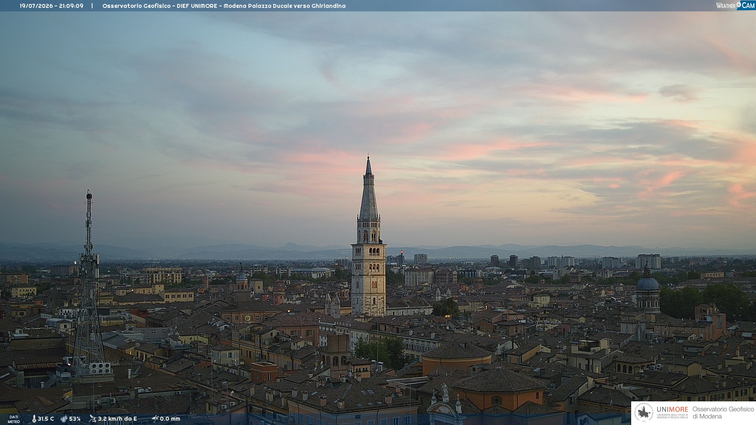Click the UNIMORE wordmark

coord(673,409)
